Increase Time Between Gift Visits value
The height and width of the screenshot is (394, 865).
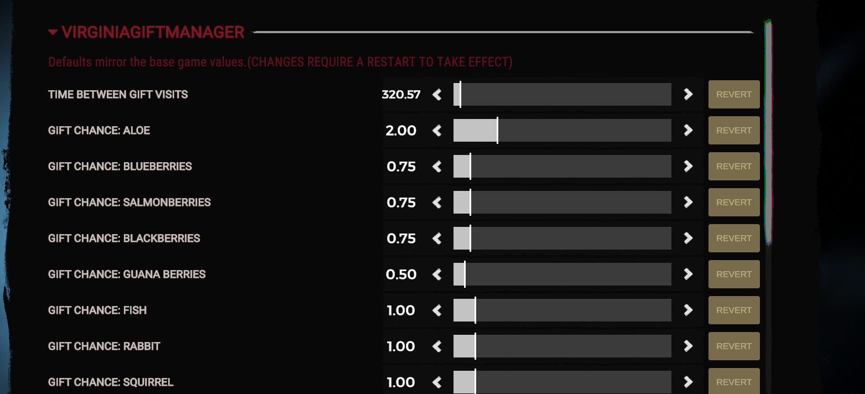688,95
